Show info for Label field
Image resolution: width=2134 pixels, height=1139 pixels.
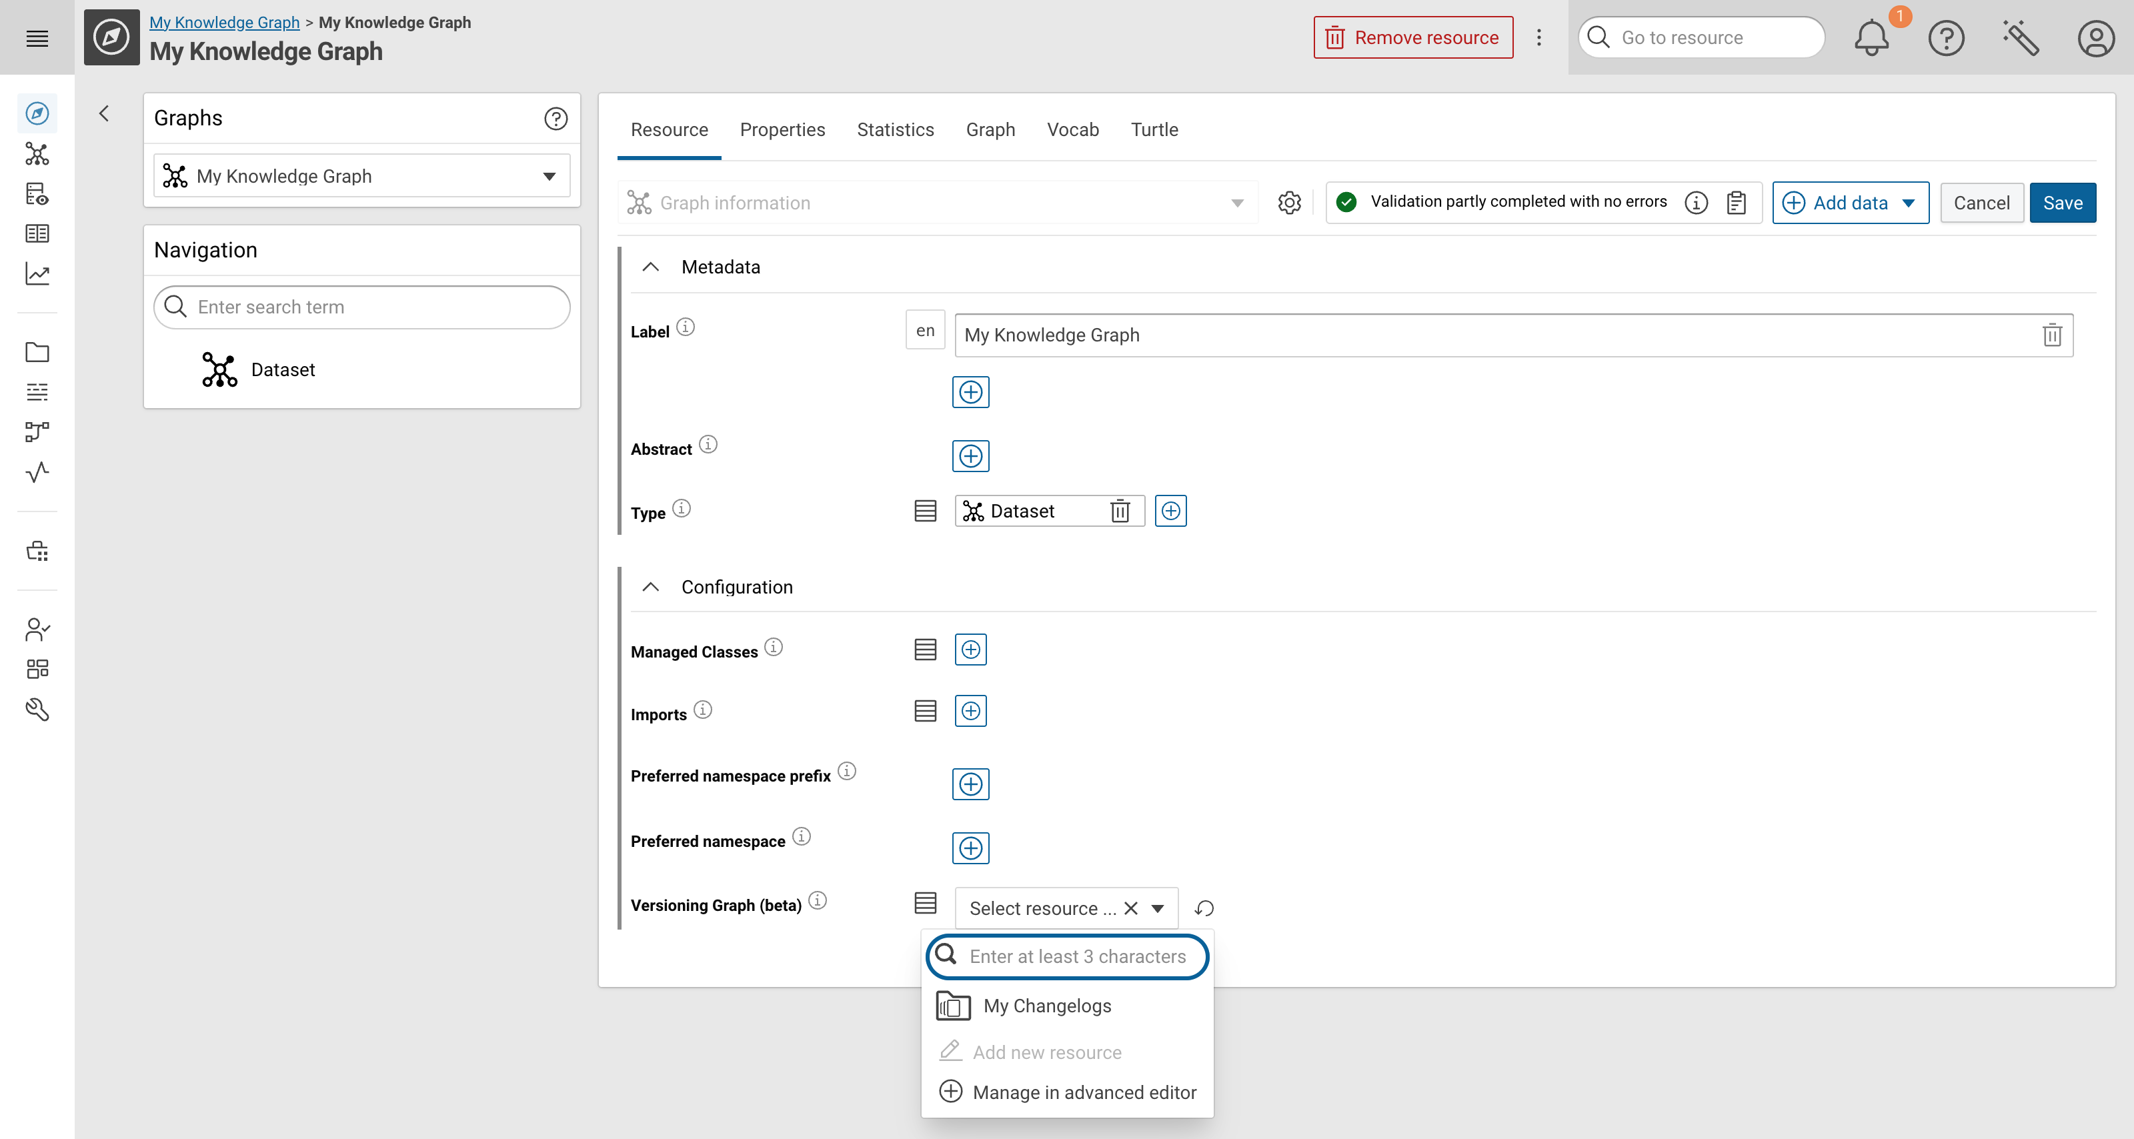pyautogui.click(x=685, y=327)
